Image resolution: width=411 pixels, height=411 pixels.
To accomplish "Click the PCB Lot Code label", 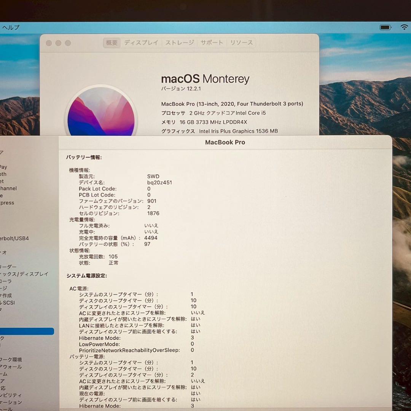I will pos(97,195).
